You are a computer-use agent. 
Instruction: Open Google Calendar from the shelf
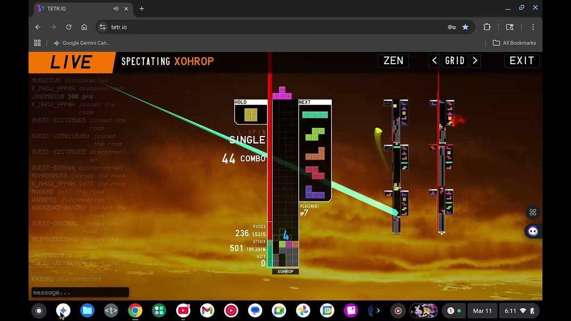pyautogui.click(x=327, y=311)
